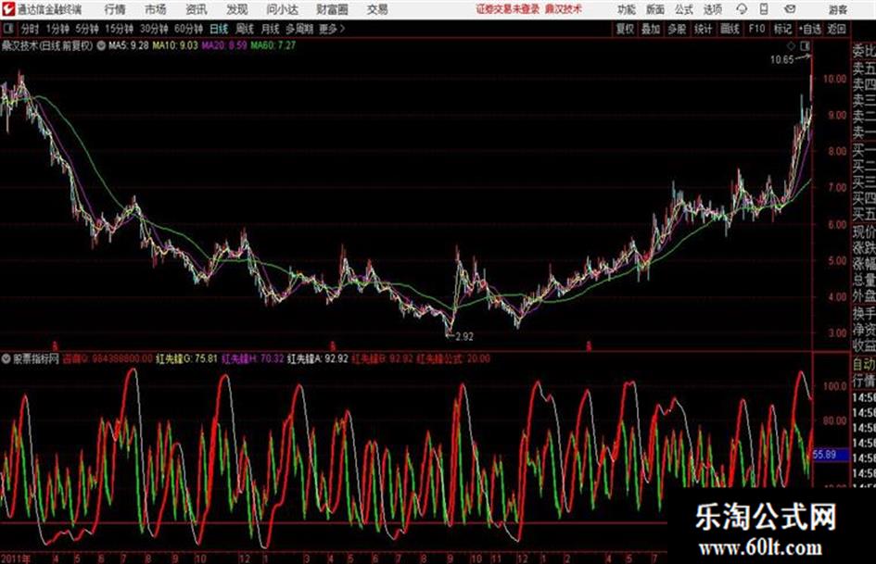Open the 交易 menu
The image size is (876, 564).
coord(377,9)
